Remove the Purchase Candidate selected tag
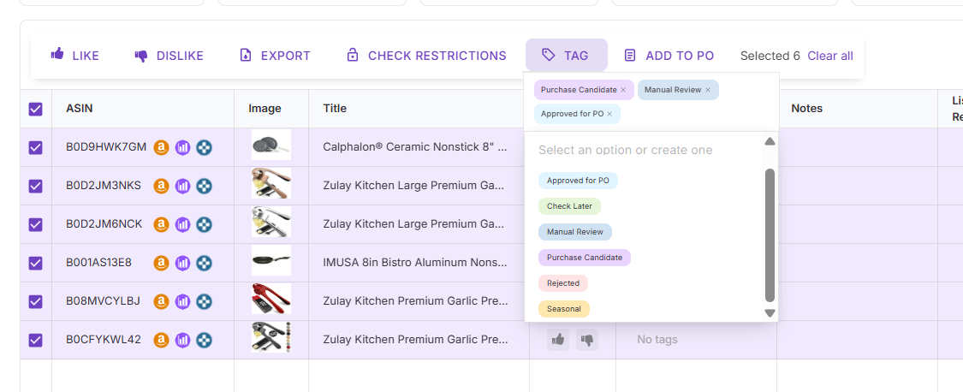Image resolution: width=963 pixels, height=392 pixels. pyautogui.click(x=623, y=90)
